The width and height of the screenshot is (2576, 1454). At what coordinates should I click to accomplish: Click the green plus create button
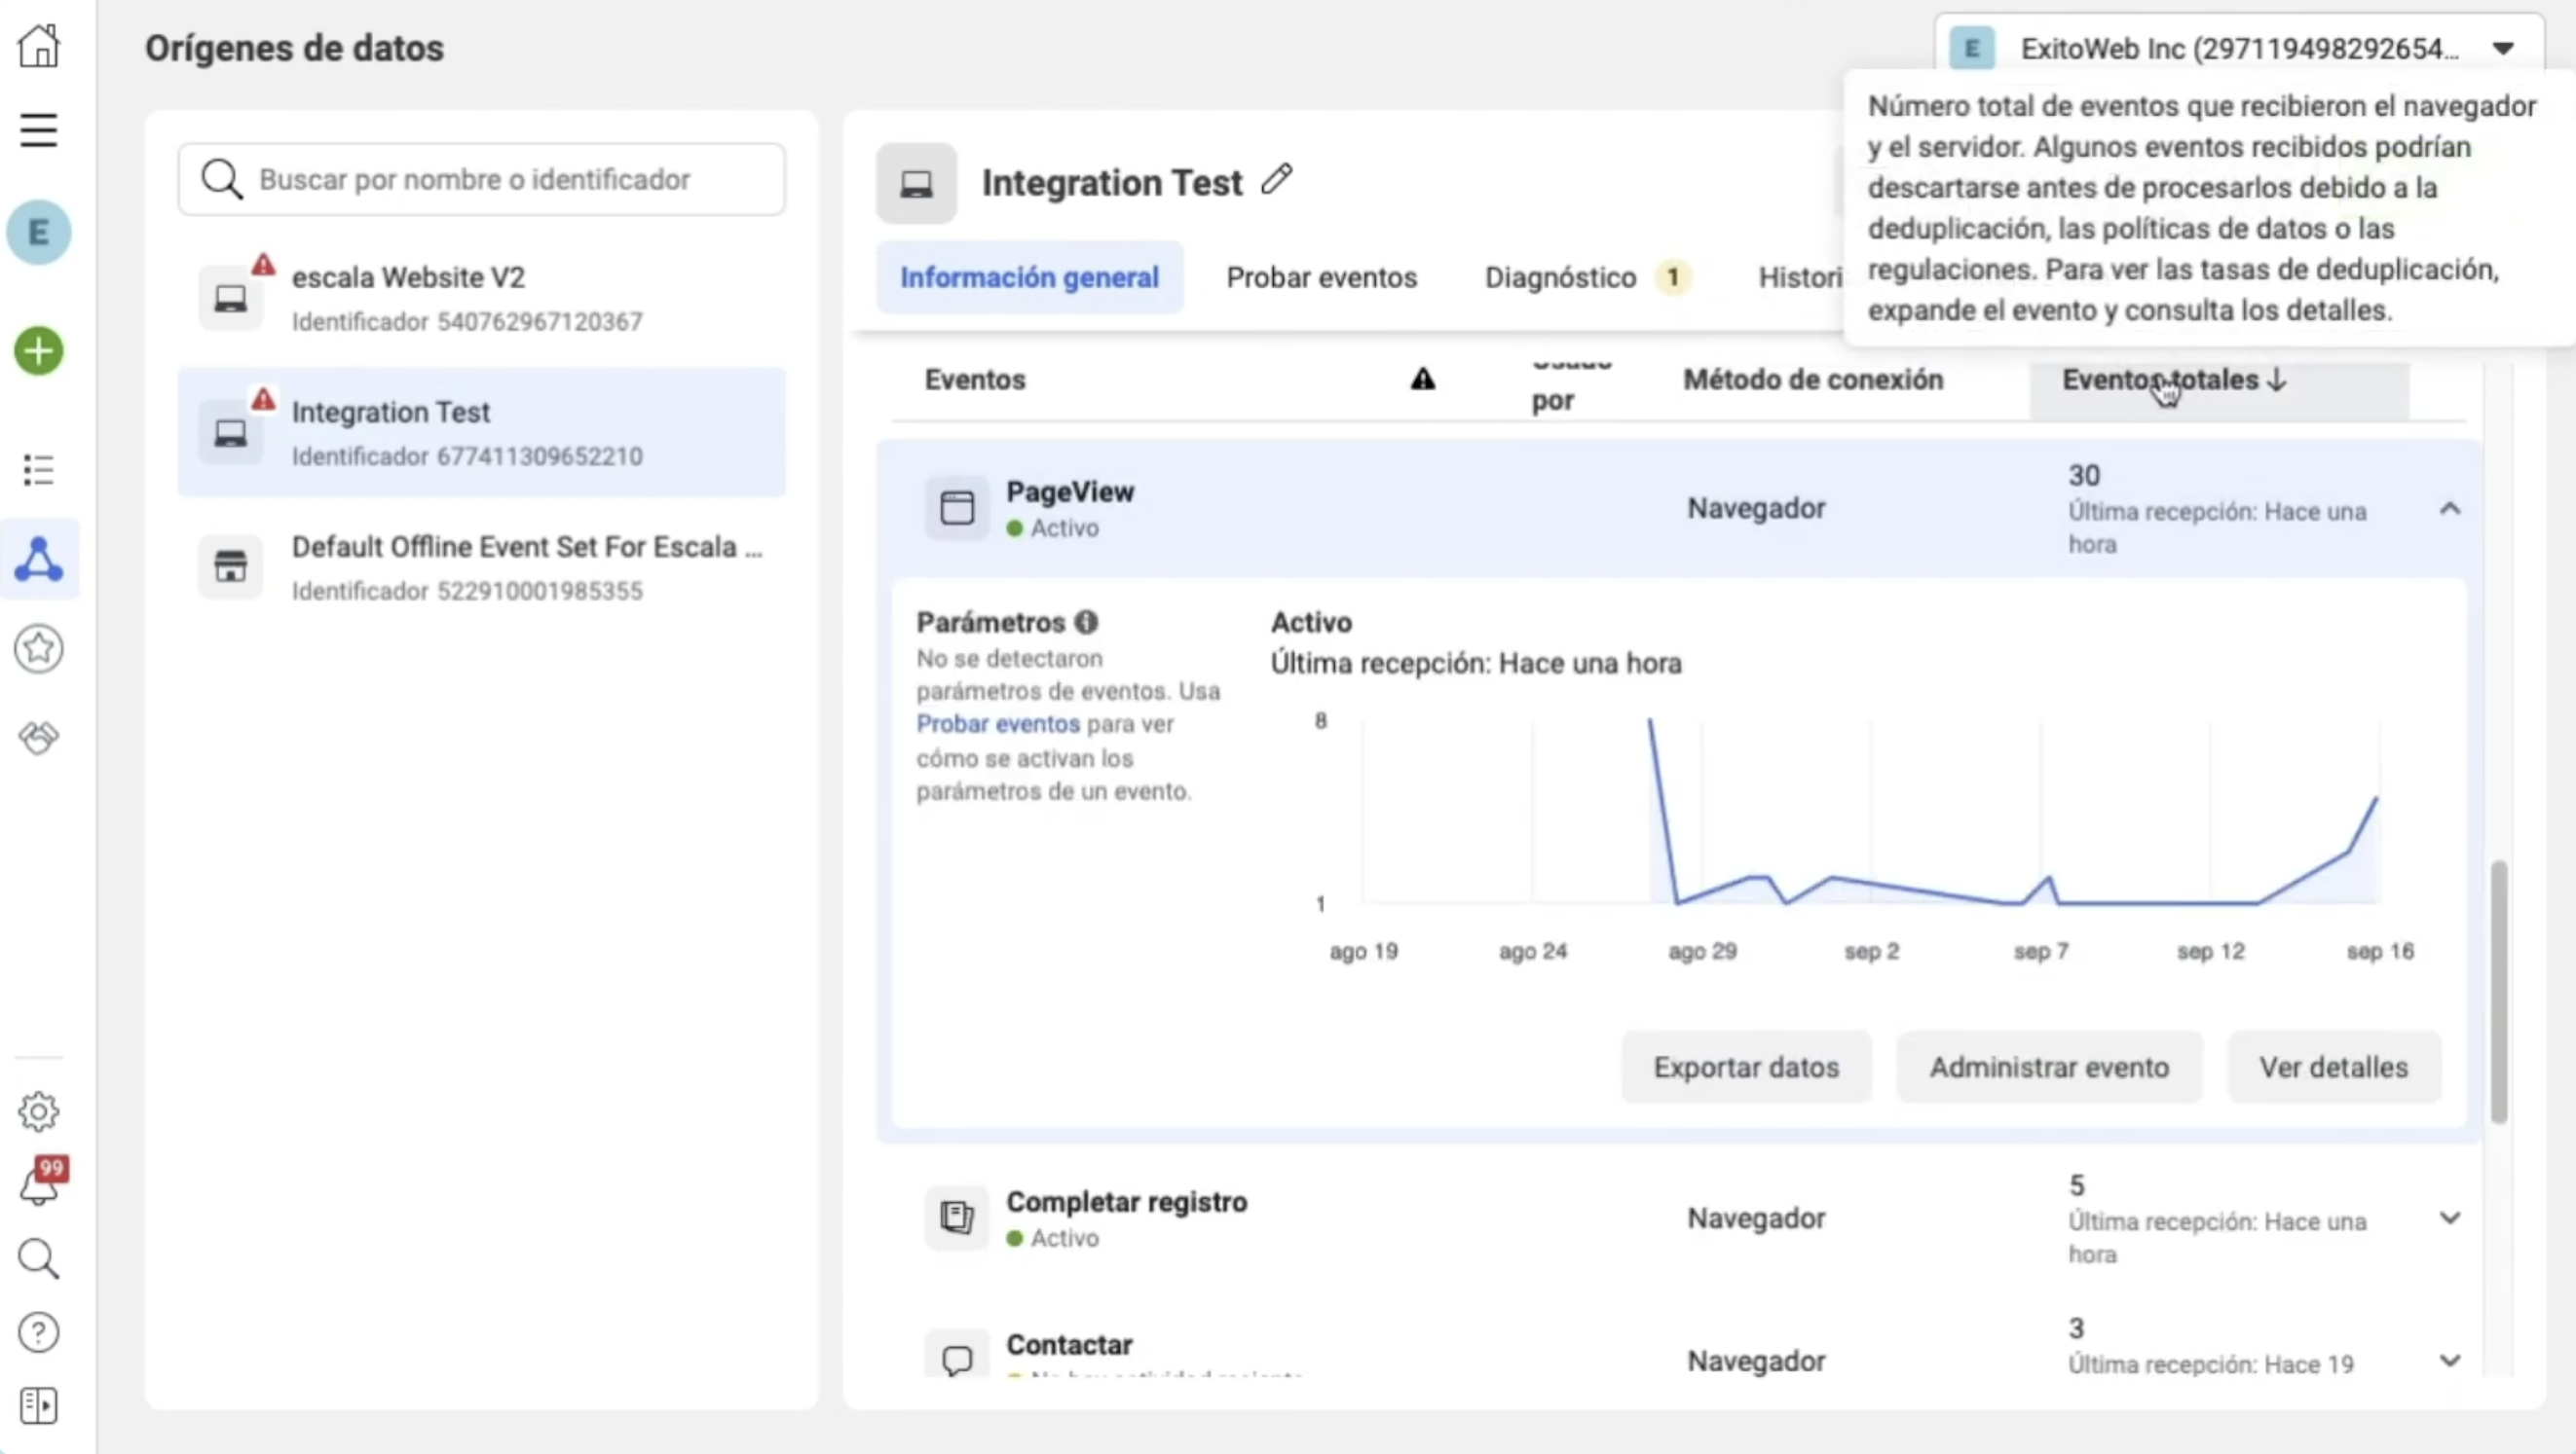(x=39, y=350)
